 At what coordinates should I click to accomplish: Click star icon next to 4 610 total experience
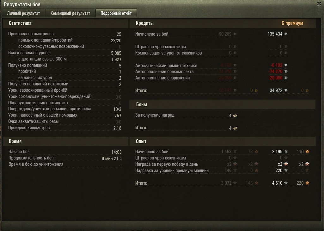[286, 183]
